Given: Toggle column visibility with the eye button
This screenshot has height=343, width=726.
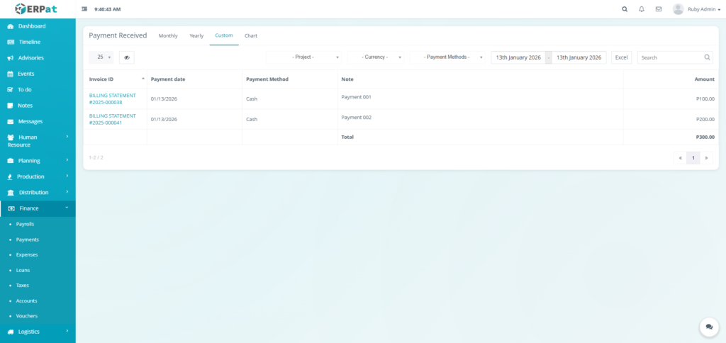Looking at the screenshot, I should [126, 57].
